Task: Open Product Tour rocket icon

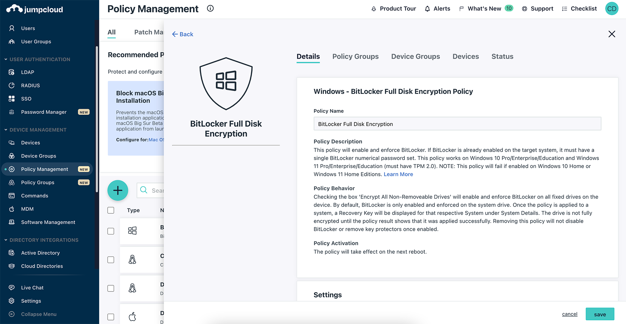Action: pos(374,9)
